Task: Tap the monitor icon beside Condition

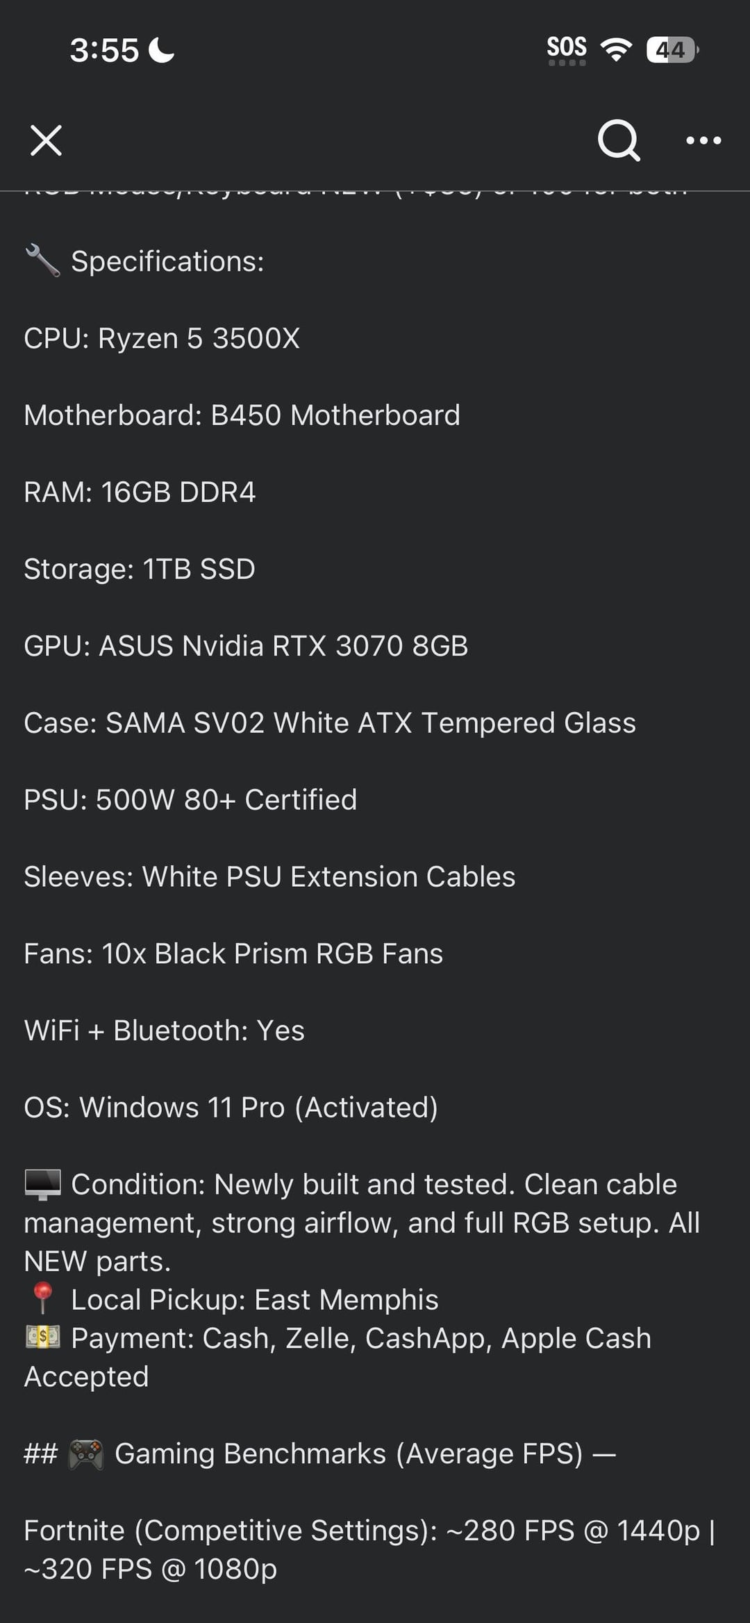Action: (x=42, y=1185)
